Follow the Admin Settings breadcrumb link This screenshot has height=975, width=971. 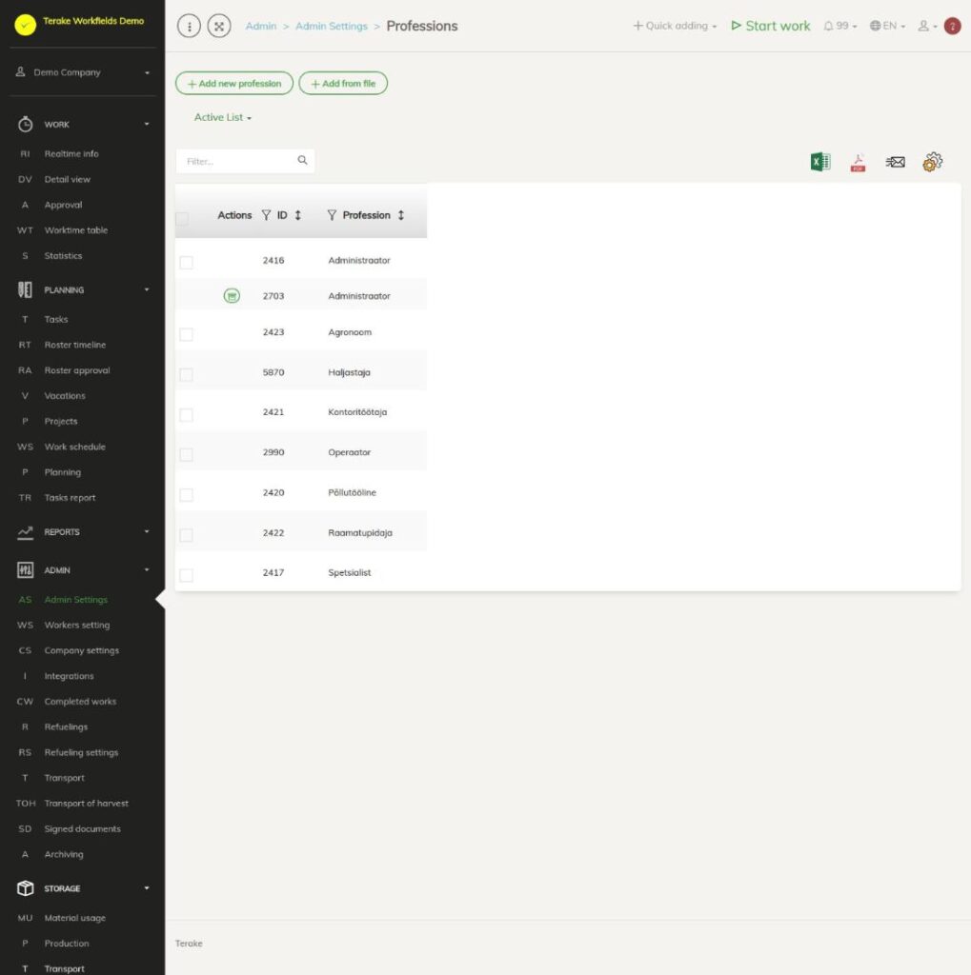(x=332, y=26)
